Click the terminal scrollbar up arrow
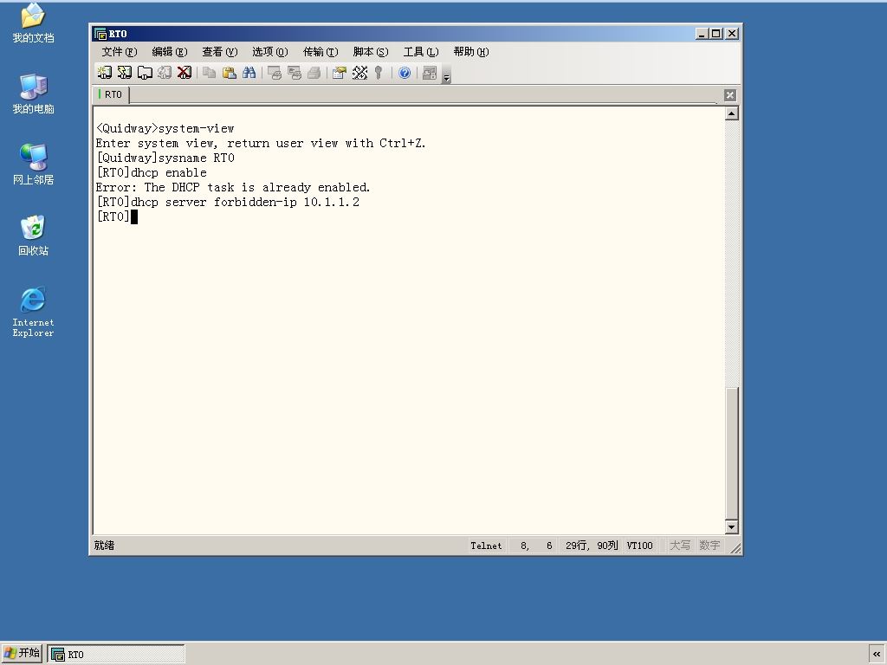This screenshot has width=887, height=665. (731, 113)
